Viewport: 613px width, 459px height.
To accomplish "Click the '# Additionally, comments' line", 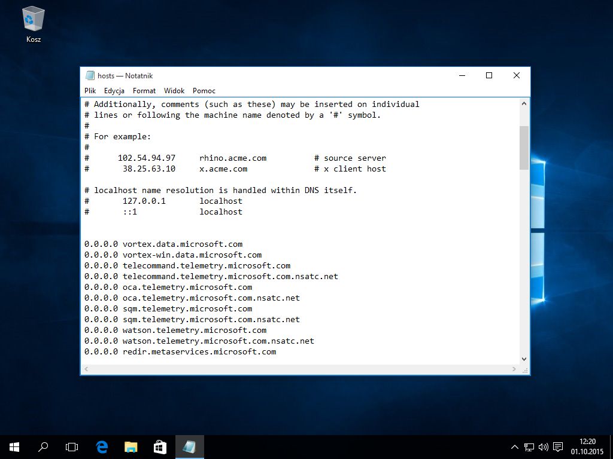I will click(x=252, y=104).
